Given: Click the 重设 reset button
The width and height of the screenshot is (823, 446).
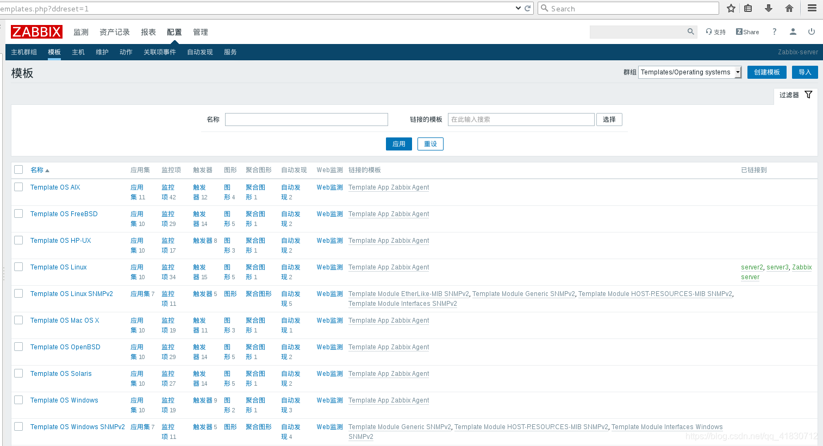Looking at the screenshot, I should pyautogui.click(x=431, y=144).
